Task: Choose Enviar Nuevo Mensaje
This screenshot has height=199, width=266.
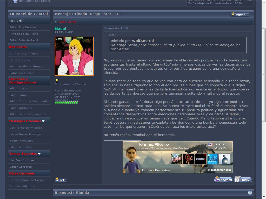Action: tap(25, 134)
